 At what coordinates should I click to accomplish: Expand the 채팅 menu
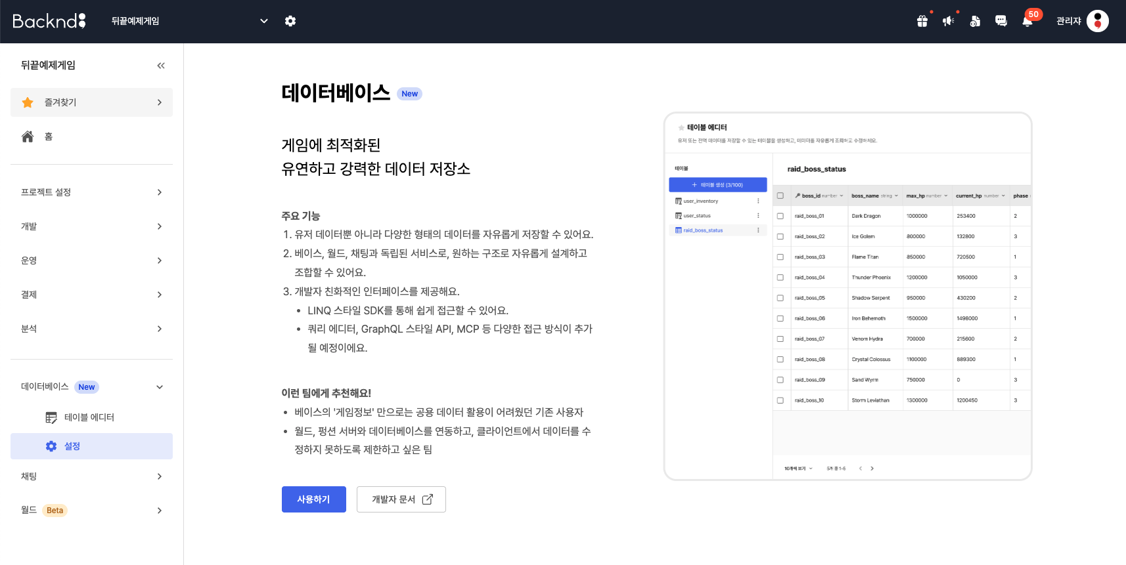click(91, 476)
